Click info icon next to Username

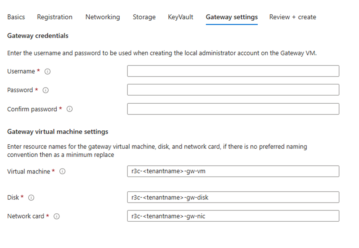tap(47, 71)
